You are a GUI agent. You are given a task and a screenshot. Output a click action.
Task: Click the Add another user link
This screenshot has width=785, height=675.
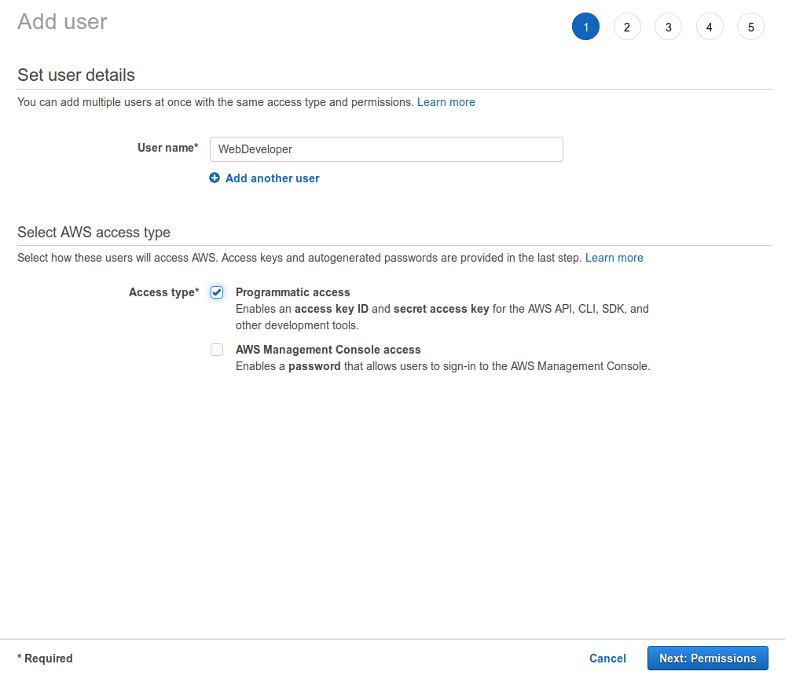272,178
